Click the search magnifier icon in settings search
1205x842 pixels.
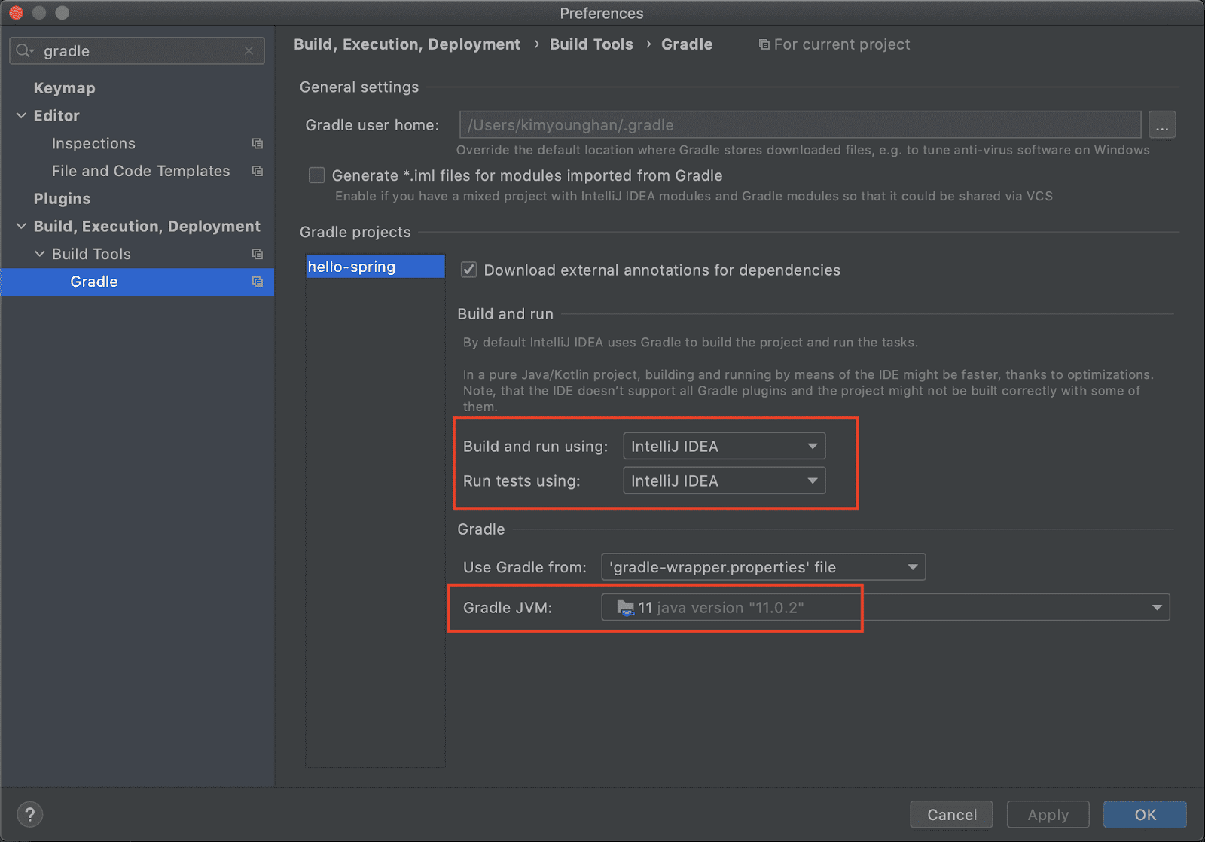25,51
